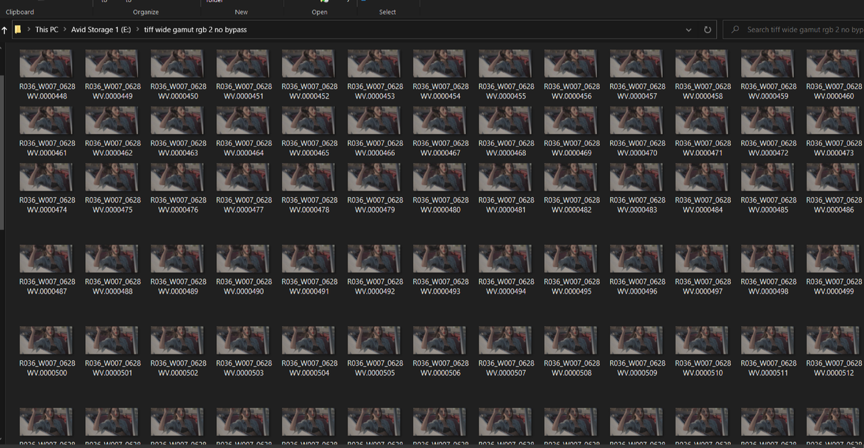Select thumbnail of file WV.0000483

coord(637,177)
